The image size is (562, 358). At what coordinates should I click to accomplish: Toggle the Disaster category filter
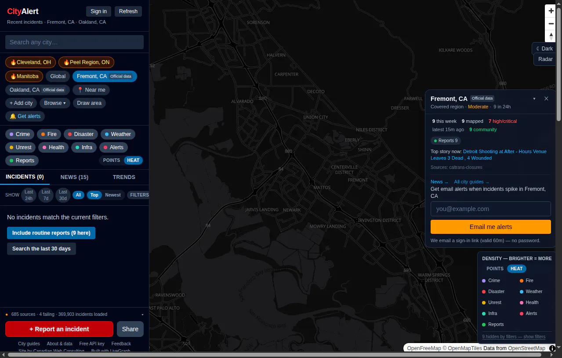tap(80, 134)
